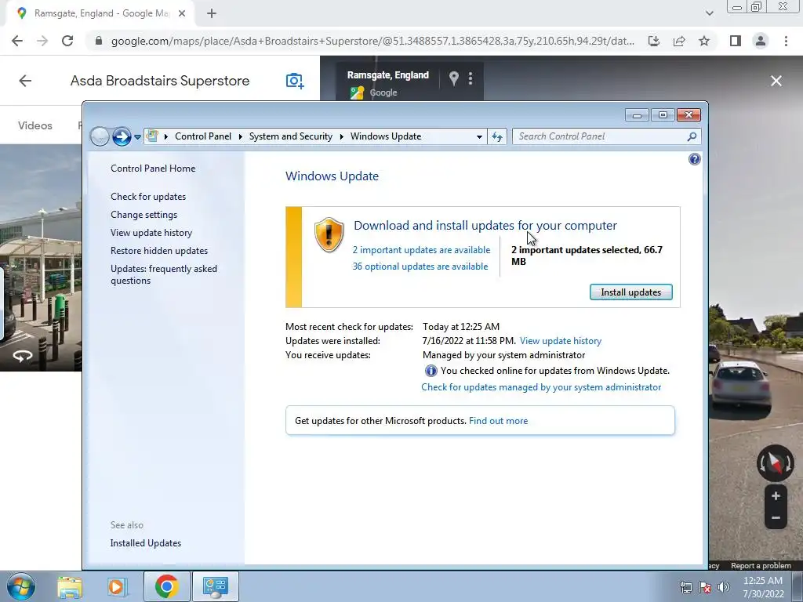803x602 pixels.
Task: Open View update history in the left sidebar
Action: pos(151,232)
